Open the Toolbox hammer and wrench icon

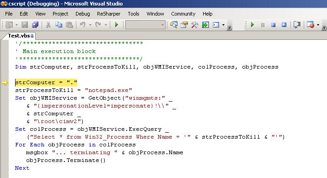pyautogui.click(x=195, y=25)
